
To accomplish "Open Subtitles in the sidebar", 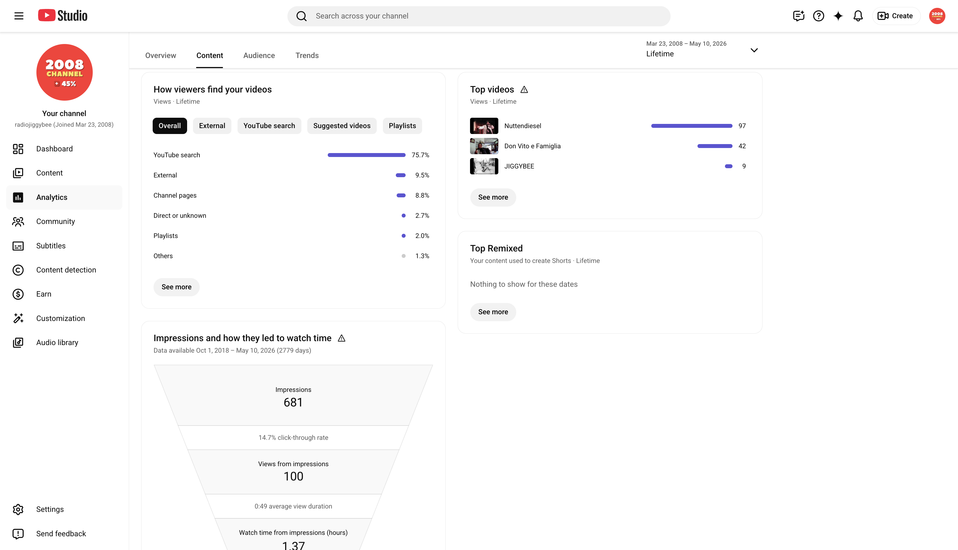I will [64, 246].
